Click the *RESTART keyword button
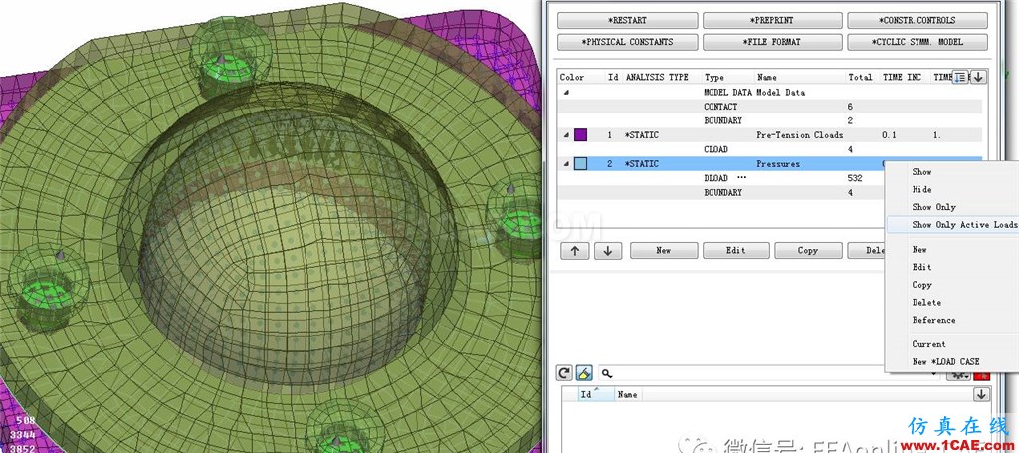This screenshot has height=453, width=1019. [627, 20]
